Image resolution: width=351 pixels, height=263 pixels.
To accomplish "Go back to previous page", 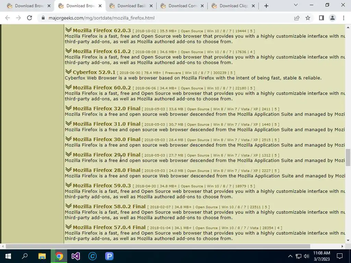I will (x=8, y=18).
